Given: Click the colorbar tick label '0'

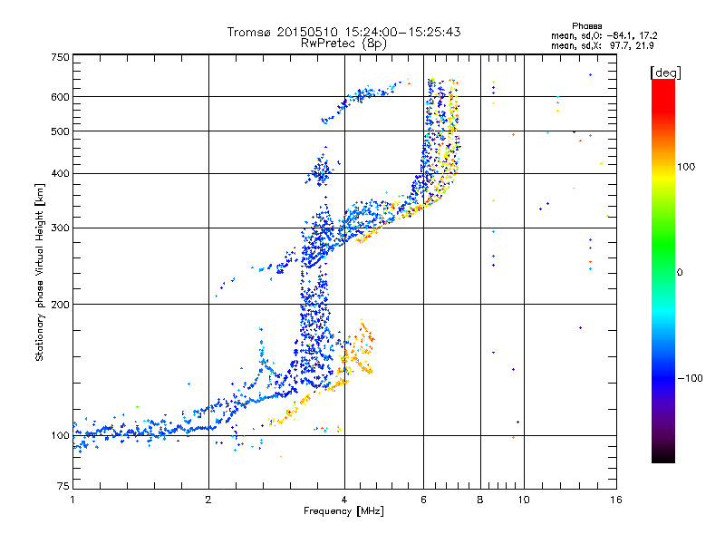Looking at the screenshot, I should pos(680,273).
